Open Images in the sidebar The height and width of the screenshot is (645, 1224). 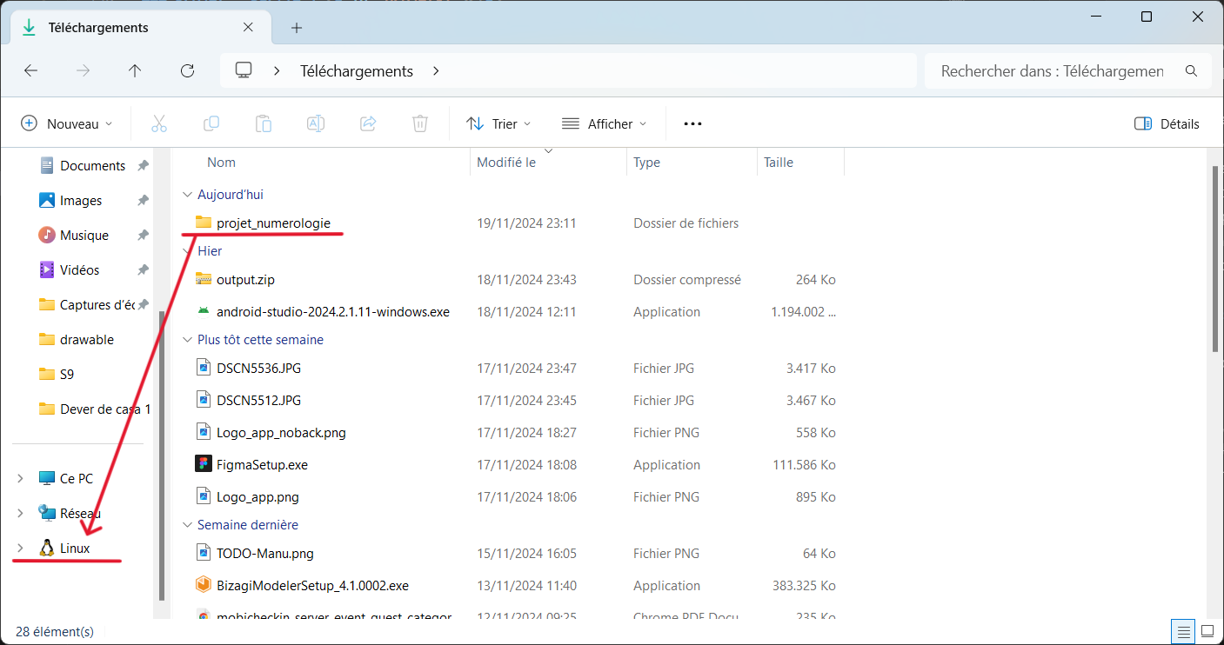click(81, 201)
